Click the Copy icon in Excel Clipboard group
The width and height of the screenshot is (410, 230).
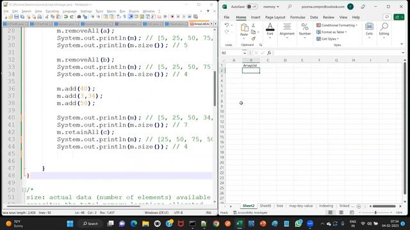point(253,32)
